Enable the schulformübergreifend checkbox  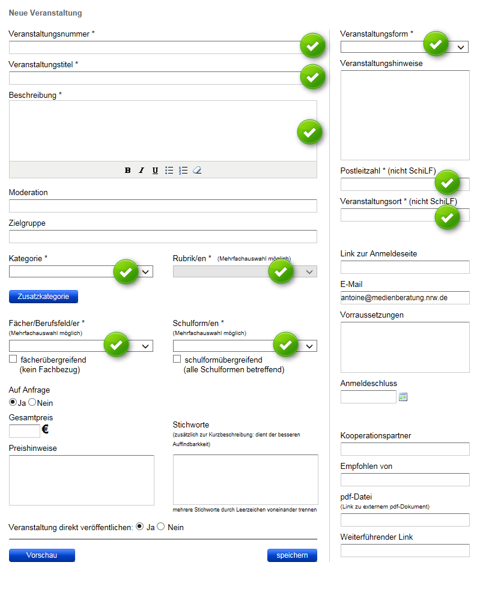(177, 358)
